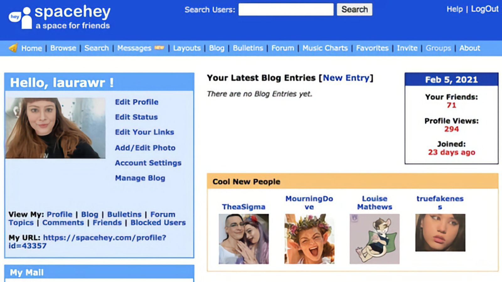Open TheaSigma's profile picture
Screen dimensions: 502x282
pyautogui.click(x=243, y=239)
